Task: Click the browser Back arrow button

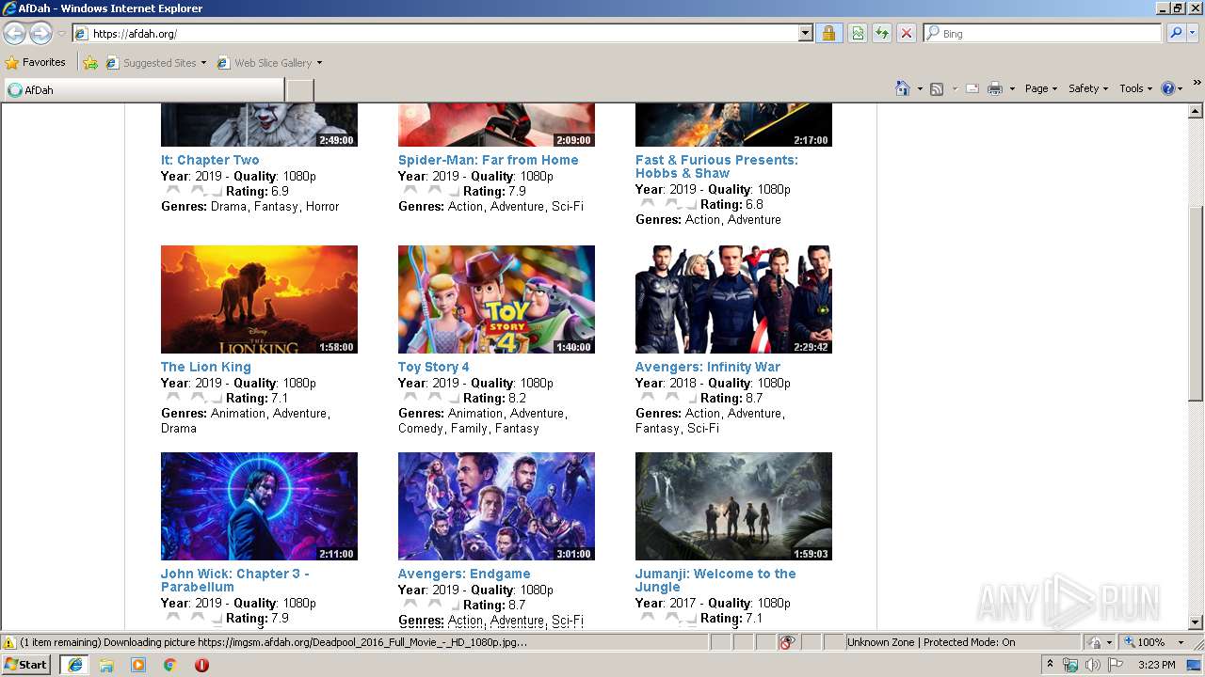Action: pos(15,34)
